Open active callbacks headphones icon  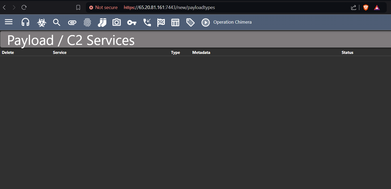click(26, 22)
